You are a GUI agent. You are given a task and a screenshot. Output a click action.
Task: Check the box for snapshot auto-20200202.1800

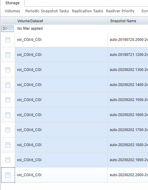tap(8, 145)
